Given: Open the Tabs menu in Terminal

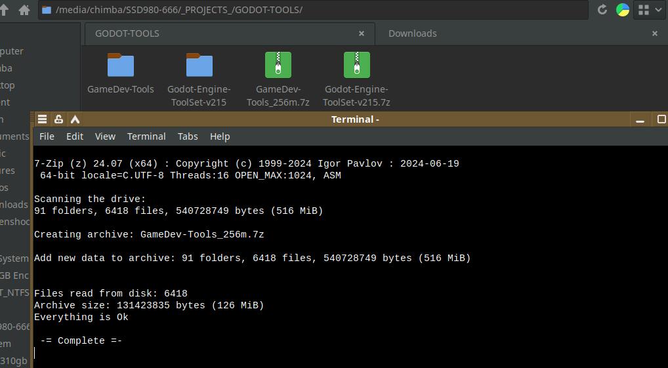Looking at the screenshot, I should 188,136.
